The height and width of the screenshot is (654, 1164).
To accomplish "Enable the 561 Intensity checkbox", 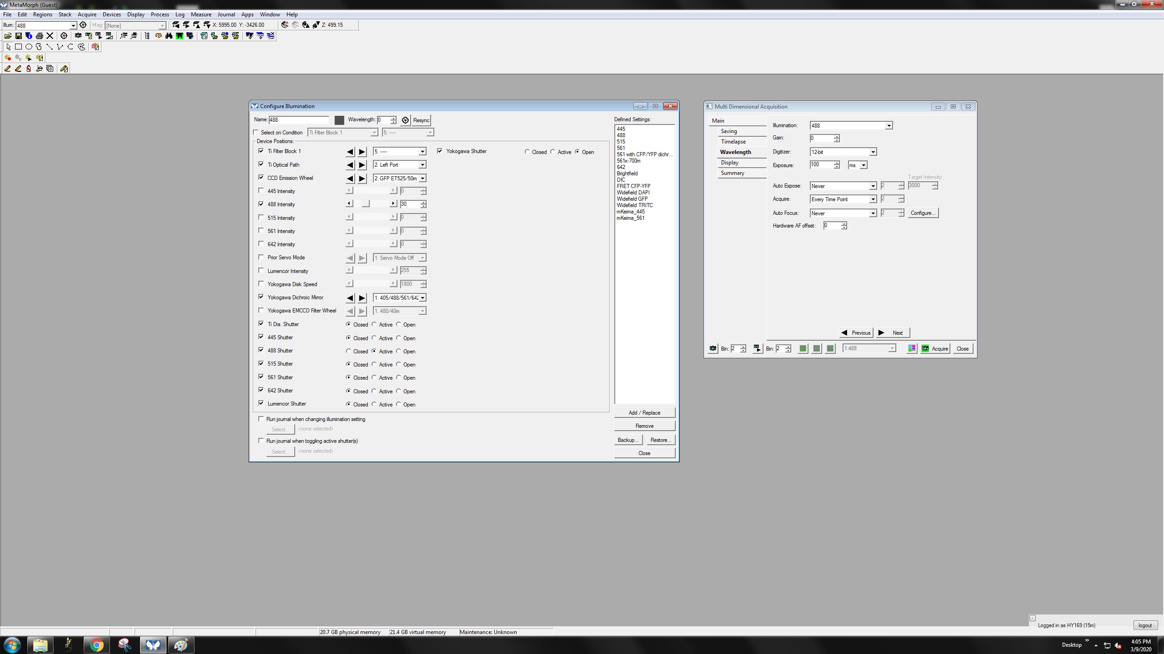I will [x=261, y=231].
